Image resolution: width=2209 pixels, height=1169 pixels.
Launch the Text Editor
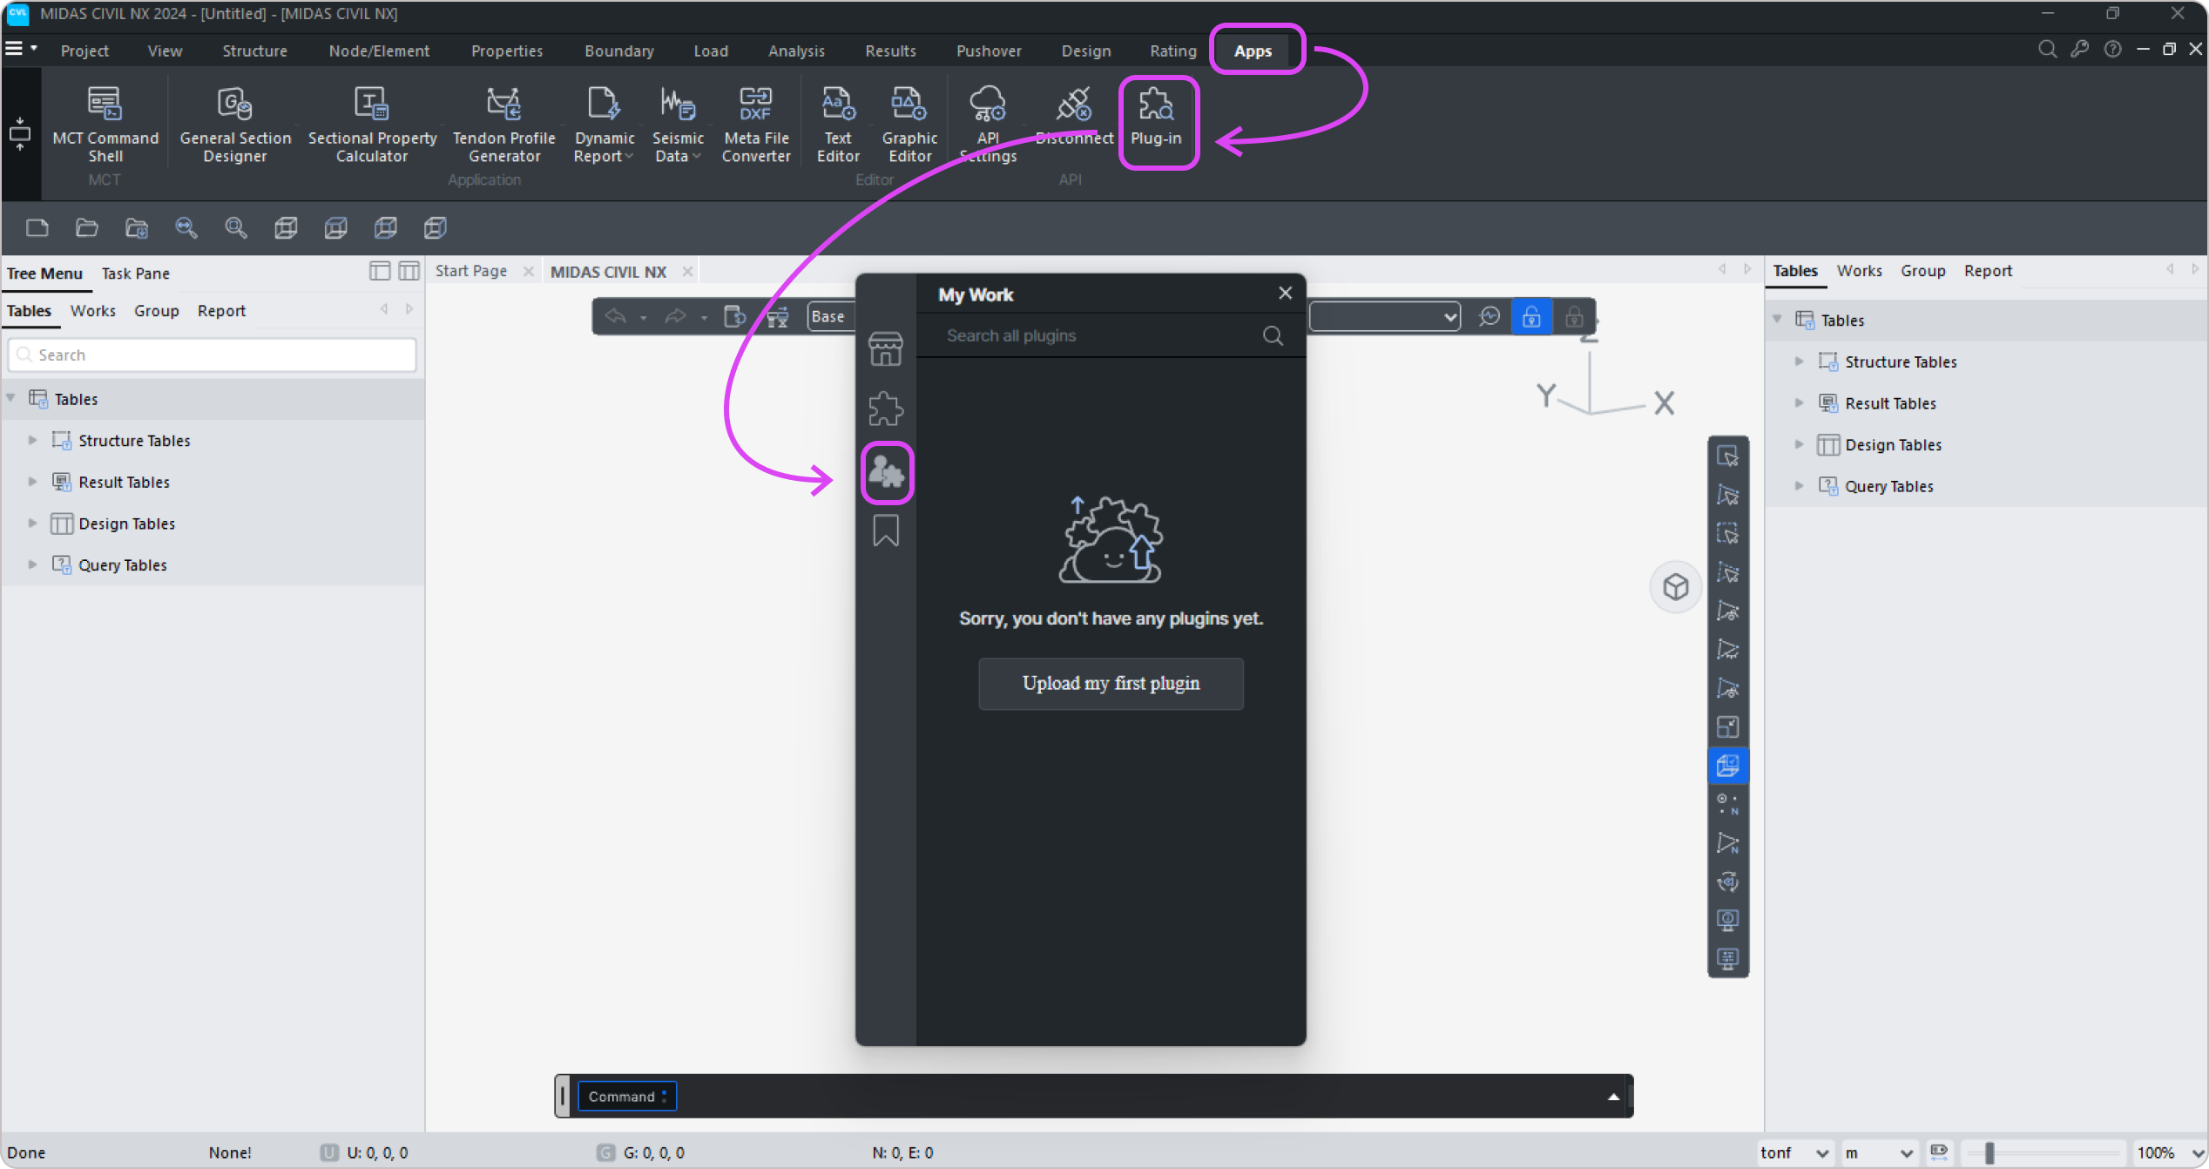click(x=838, y=125)
